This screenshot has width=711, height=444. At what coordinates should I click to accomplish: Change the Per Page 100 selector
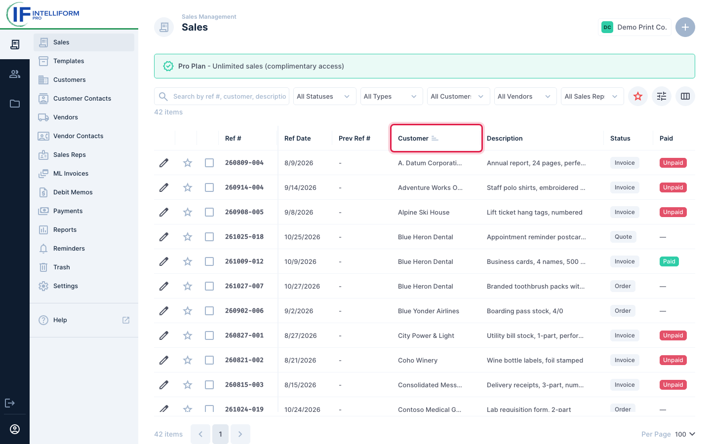click(x=685, y=434)
